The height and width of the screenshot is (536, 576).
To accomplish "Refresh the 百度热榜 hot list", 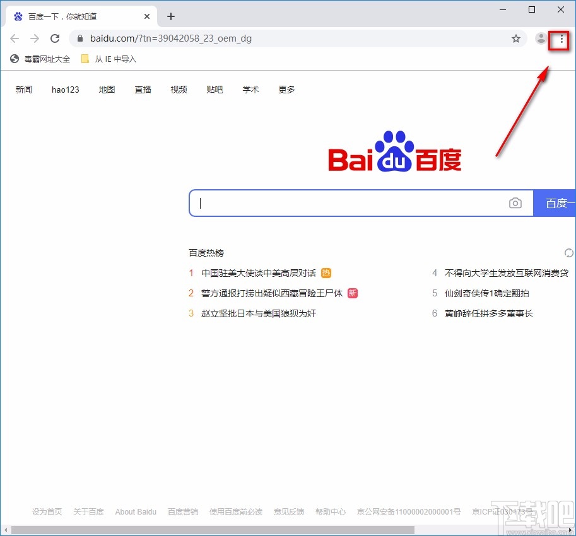I will (568, 252).
